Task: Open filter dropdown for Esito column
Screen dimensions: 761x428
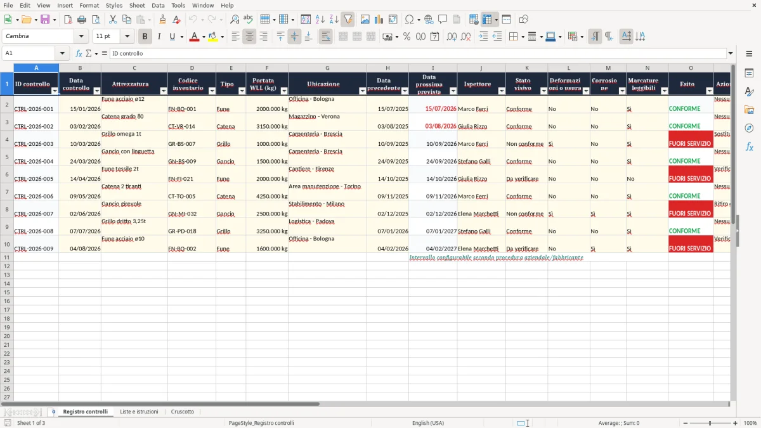Action: 710,91
